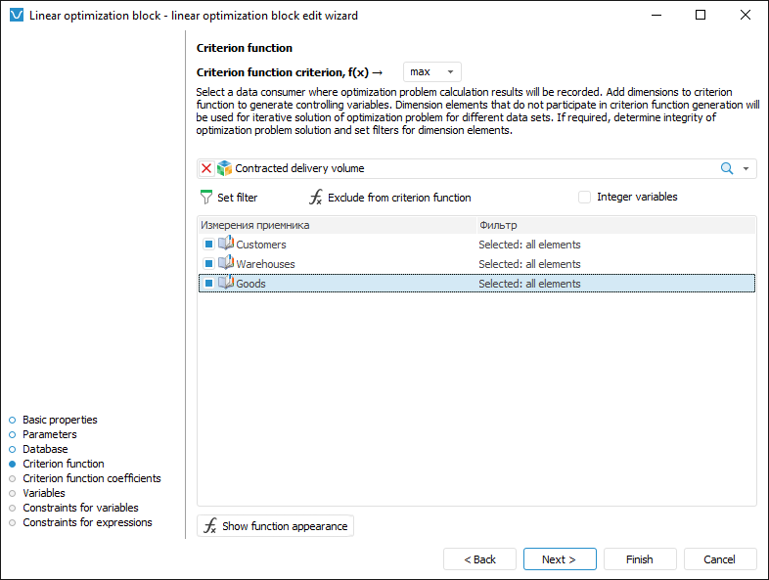The height and width of the screenshot is (580, 769).
Task: Toggle the Goods dimension checkbox
Action: [208, 284]
